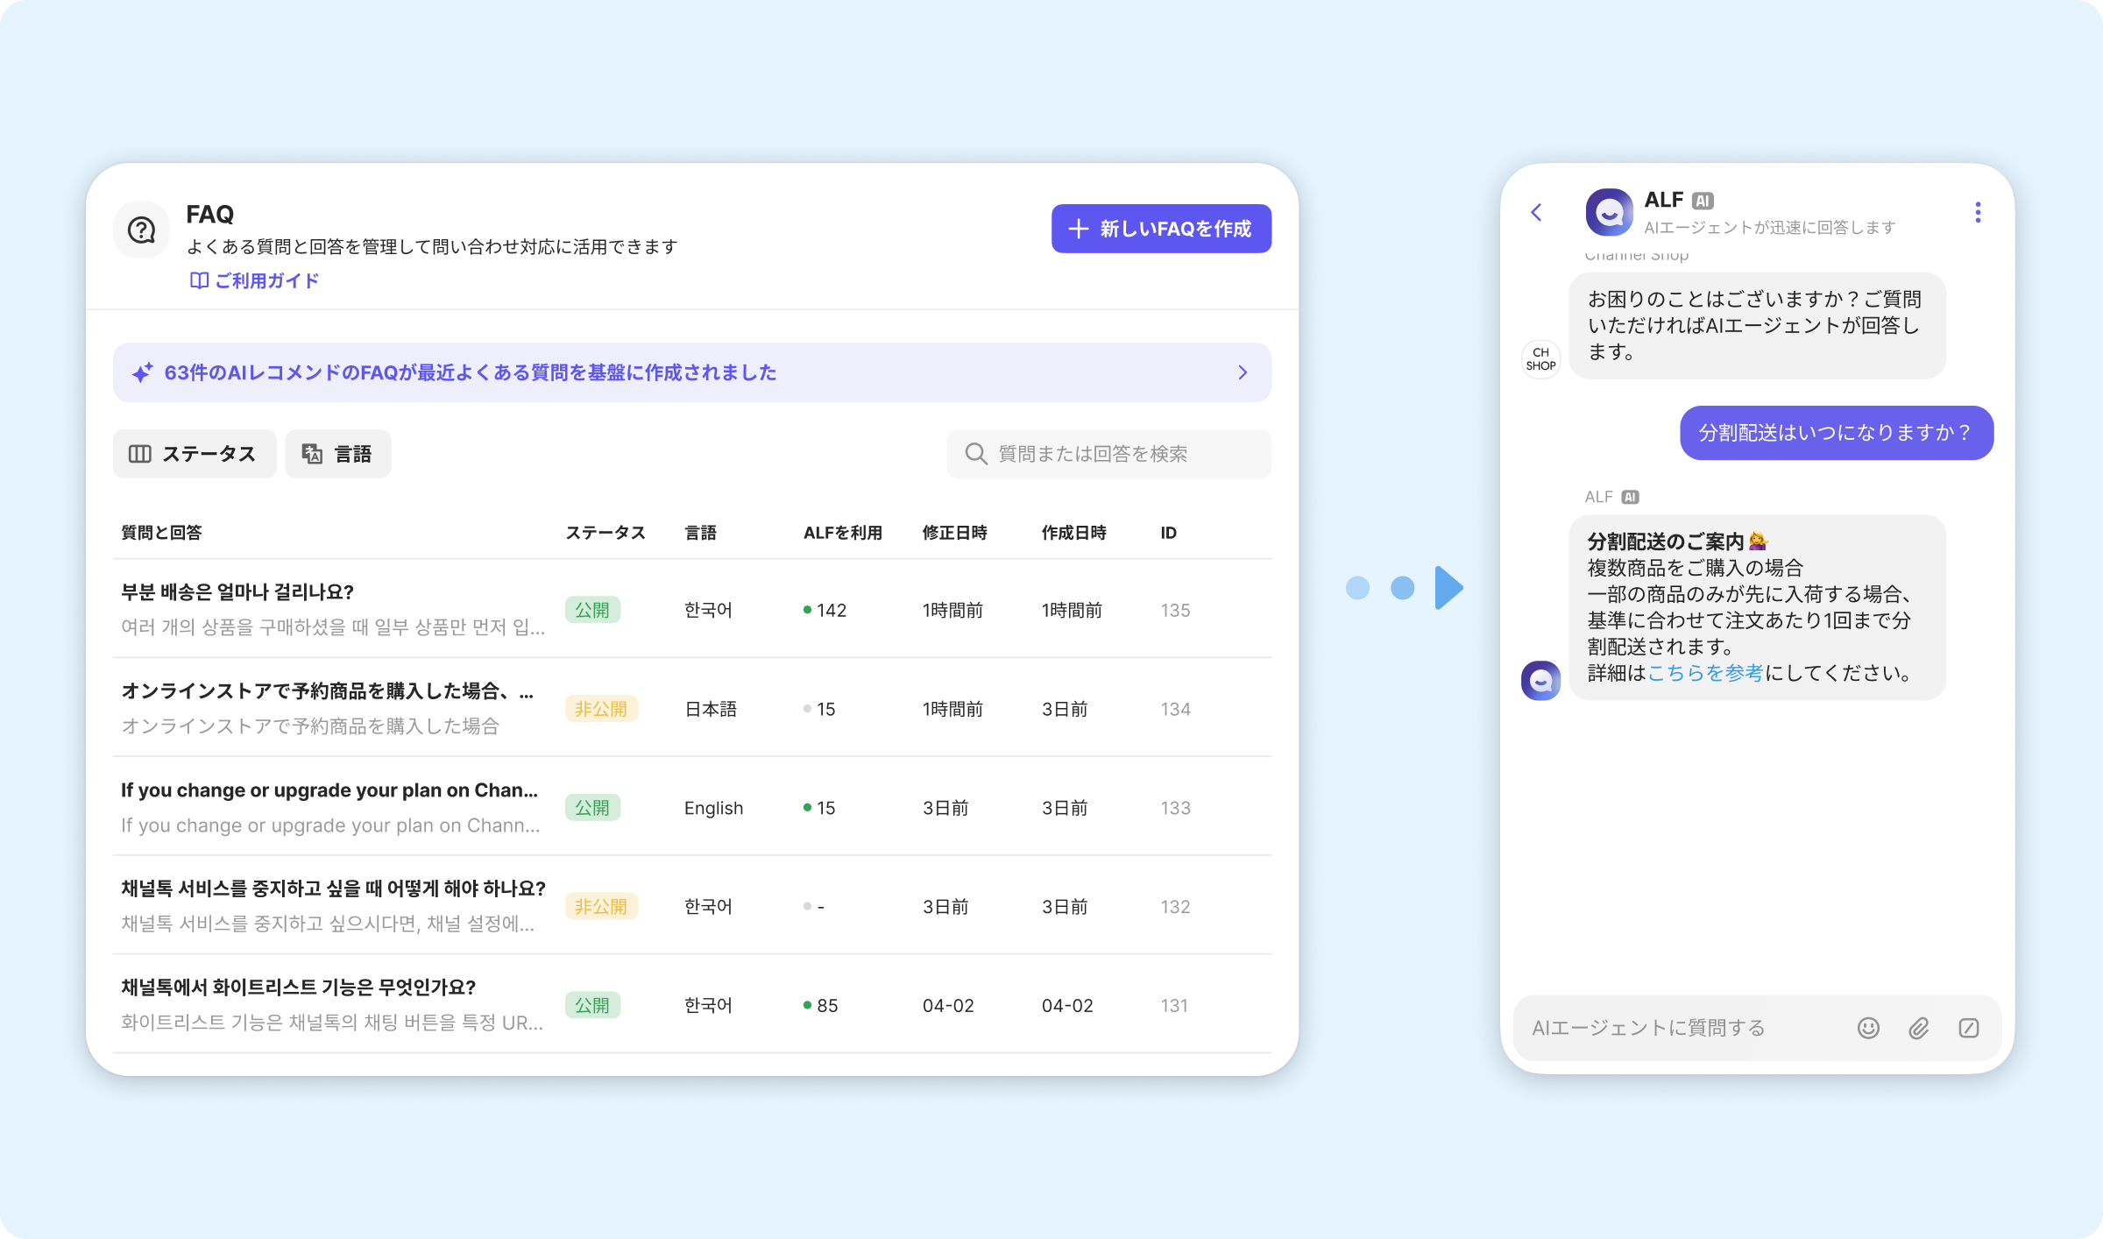The image size is (2103, 1239).
Task: Click the magnifier icon in the search box
Action: click(975, 454)
